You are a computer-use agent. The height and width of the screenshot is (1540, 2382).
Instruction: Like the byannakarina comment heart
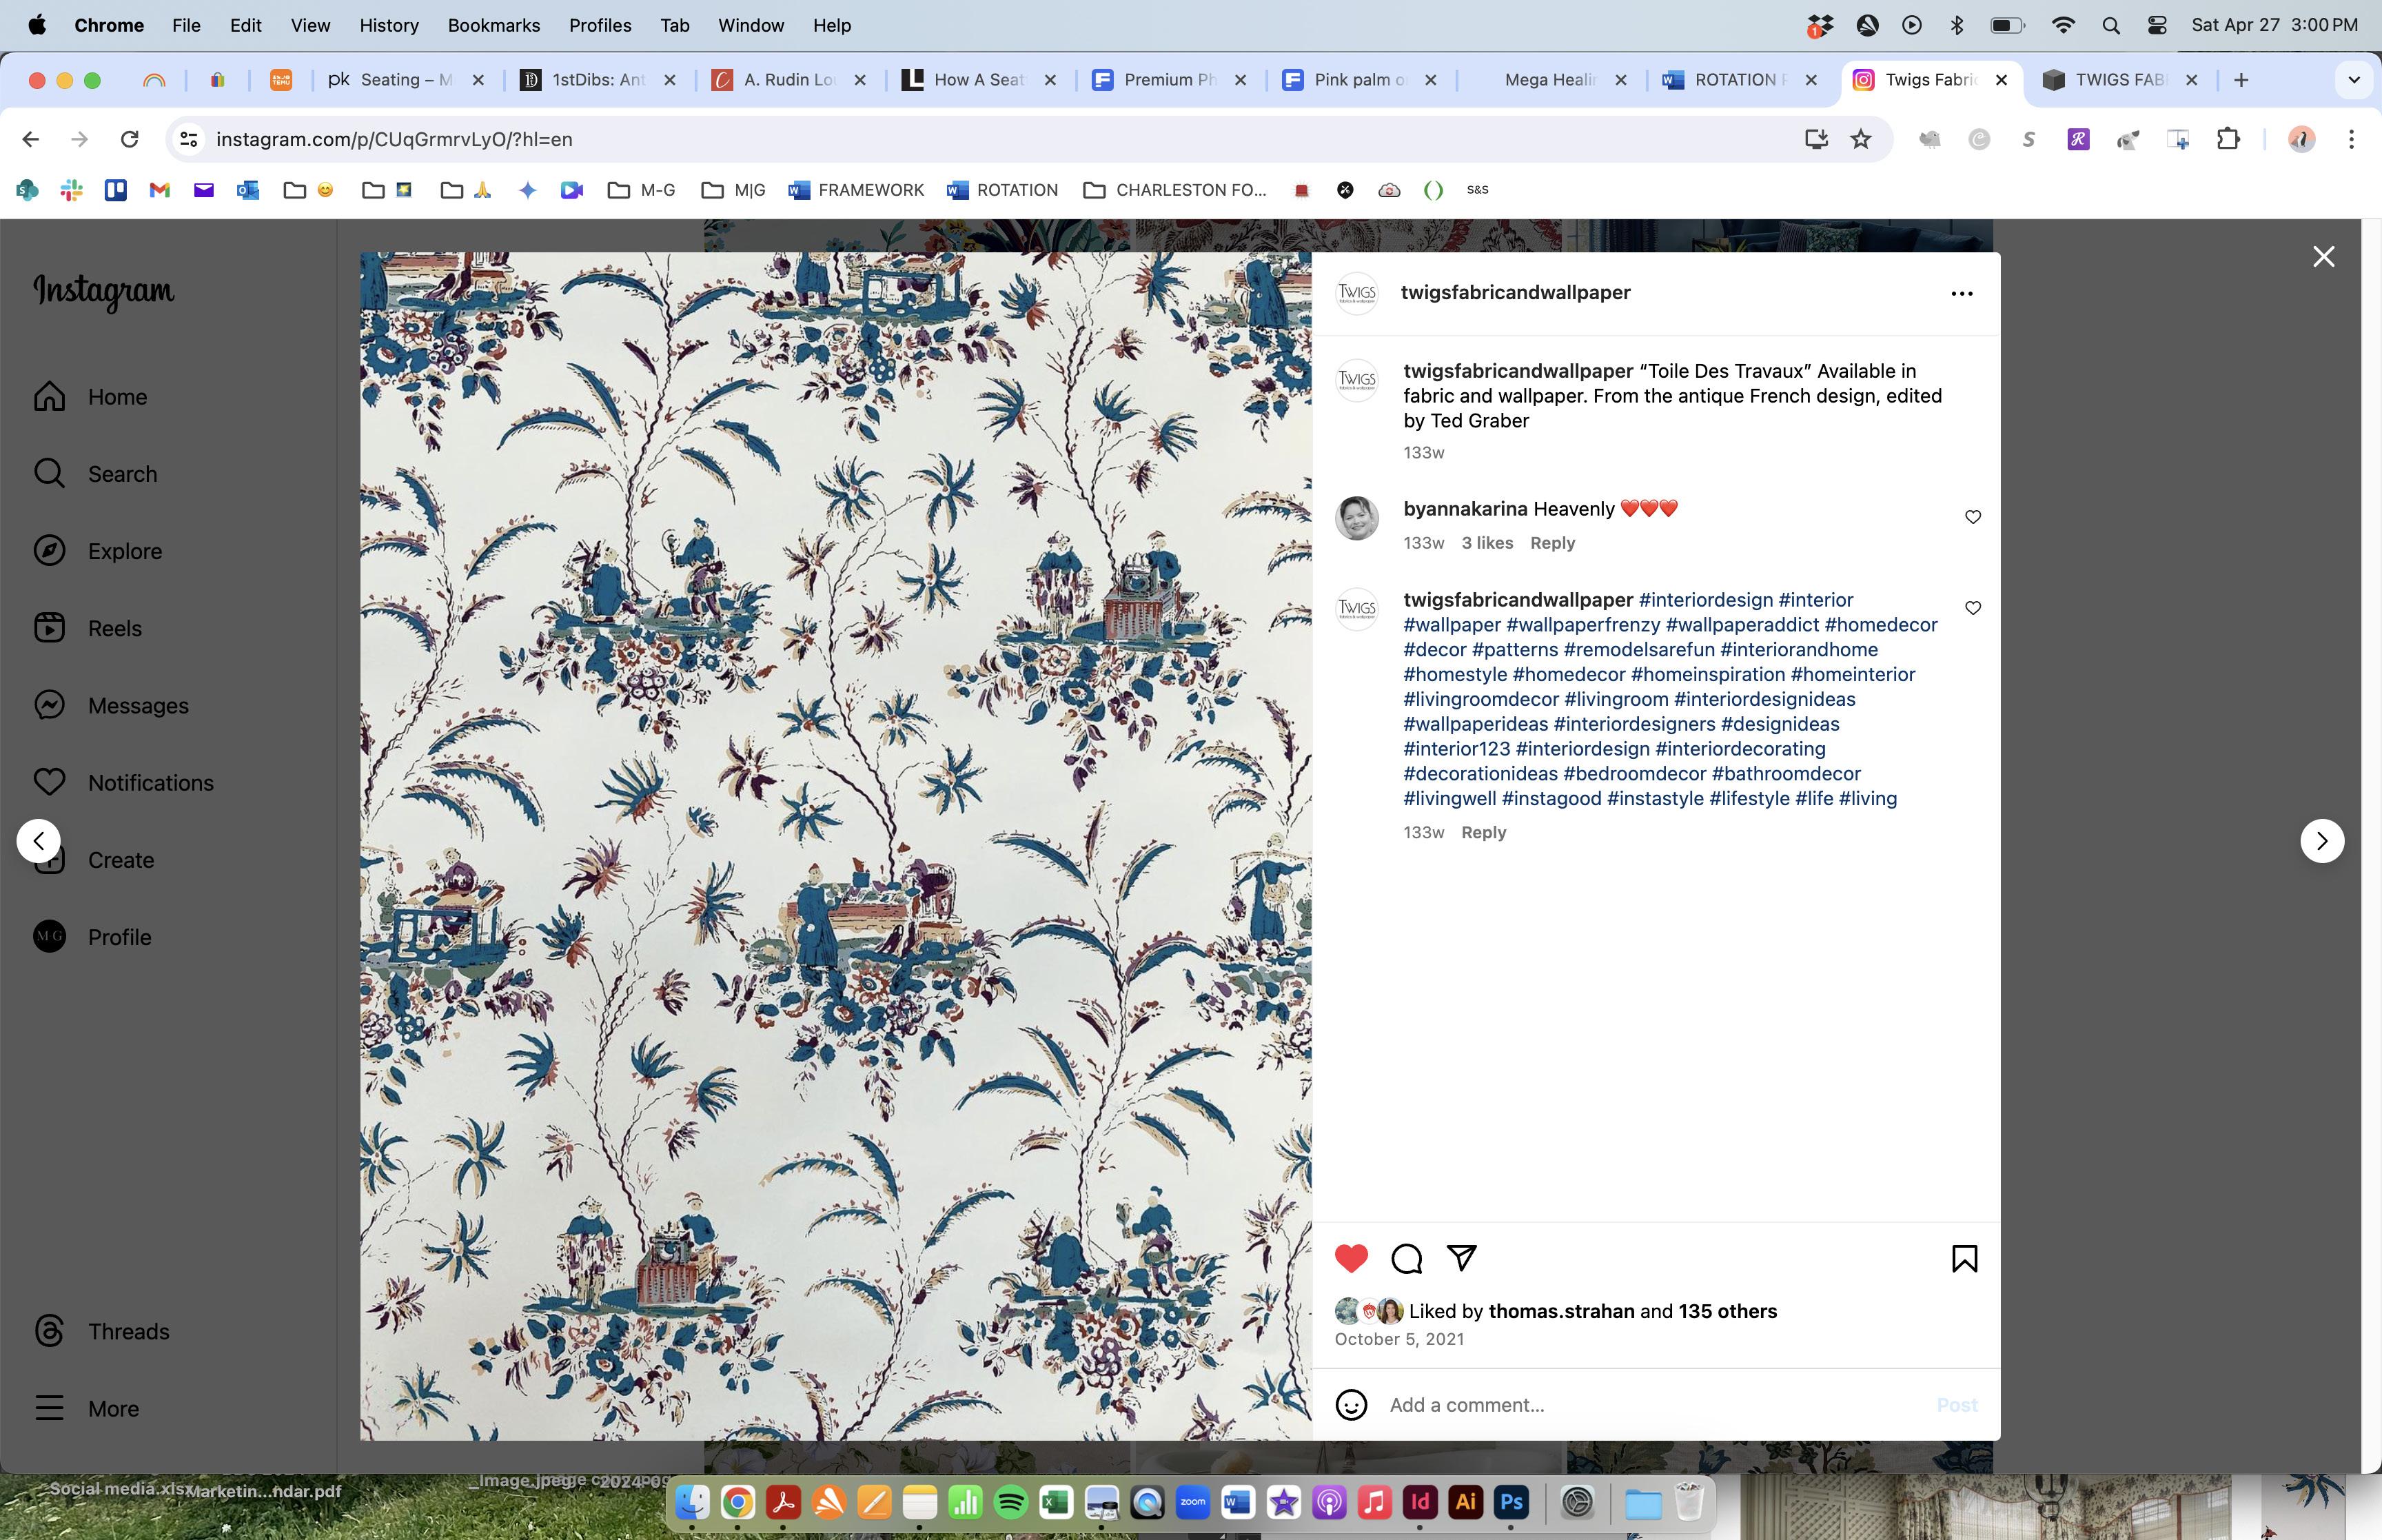[1972, 517]
